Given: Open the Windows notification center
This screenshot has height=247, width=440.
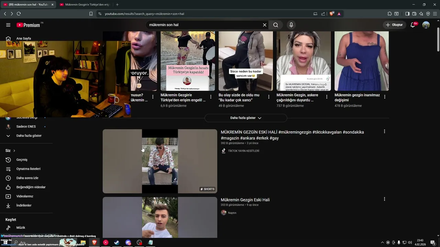Looking at the screenshot, I should coord(433,243).
